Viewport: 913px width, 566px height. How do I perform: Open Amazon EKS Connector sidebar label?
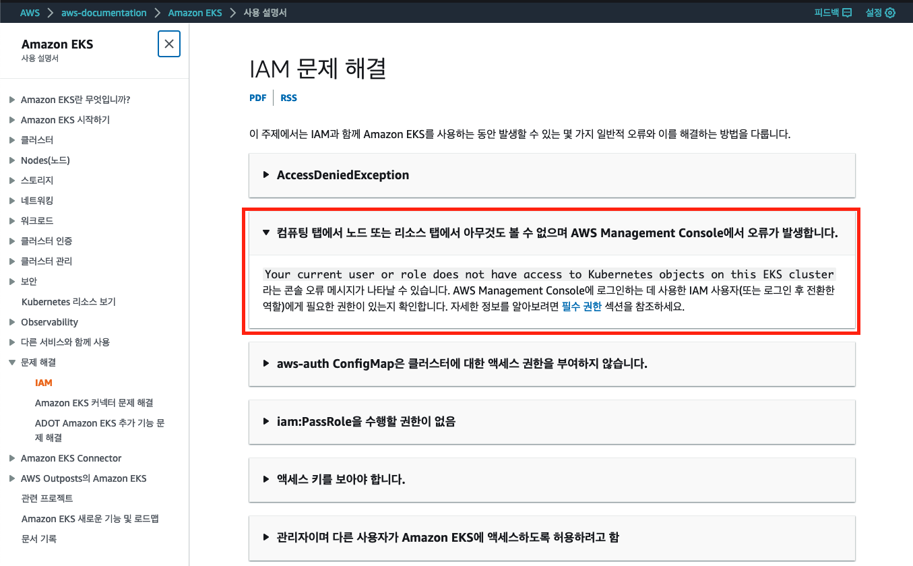coord(71,458)
